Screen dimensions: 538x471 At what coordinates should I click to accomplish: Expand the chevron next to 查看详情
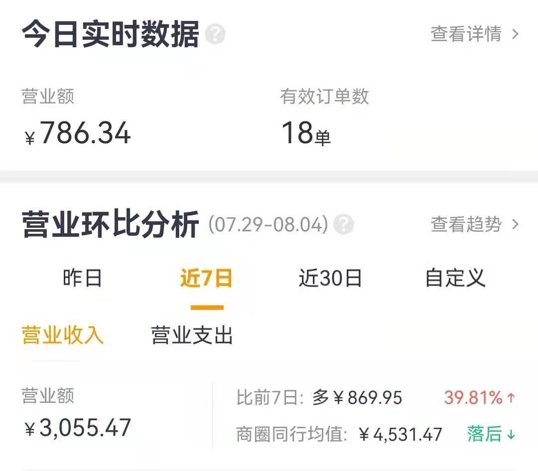pos(516,34)
